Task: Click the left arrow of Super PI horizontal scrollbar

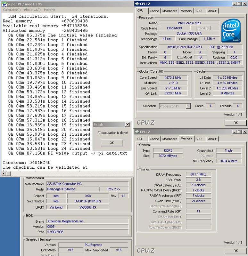Action: pos(4,173)
